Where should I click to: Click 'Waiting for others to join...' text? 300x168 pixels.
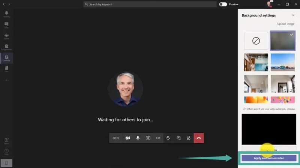tap(125, 120)
